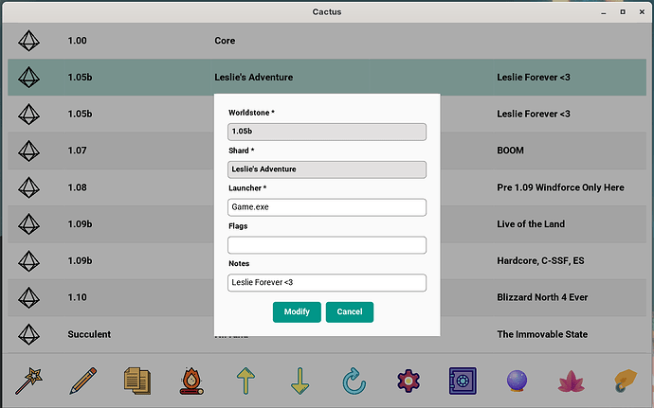Click the vault safe icon
This screenshot has width=654, height=408.
(463, 381)
